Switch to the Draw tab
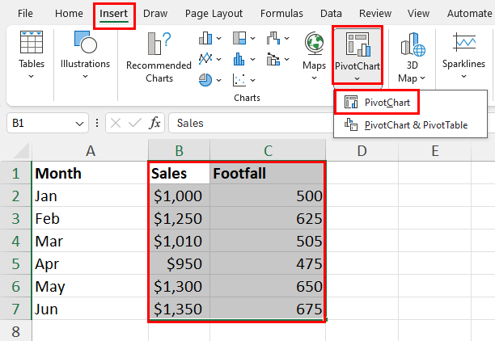This screenshot has width=495, height=341. click(155, 14)
